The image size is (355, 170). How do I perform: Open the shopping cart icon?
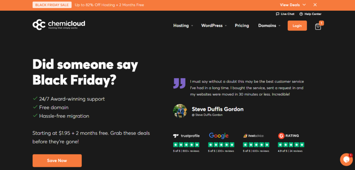[x=318, y=27]
